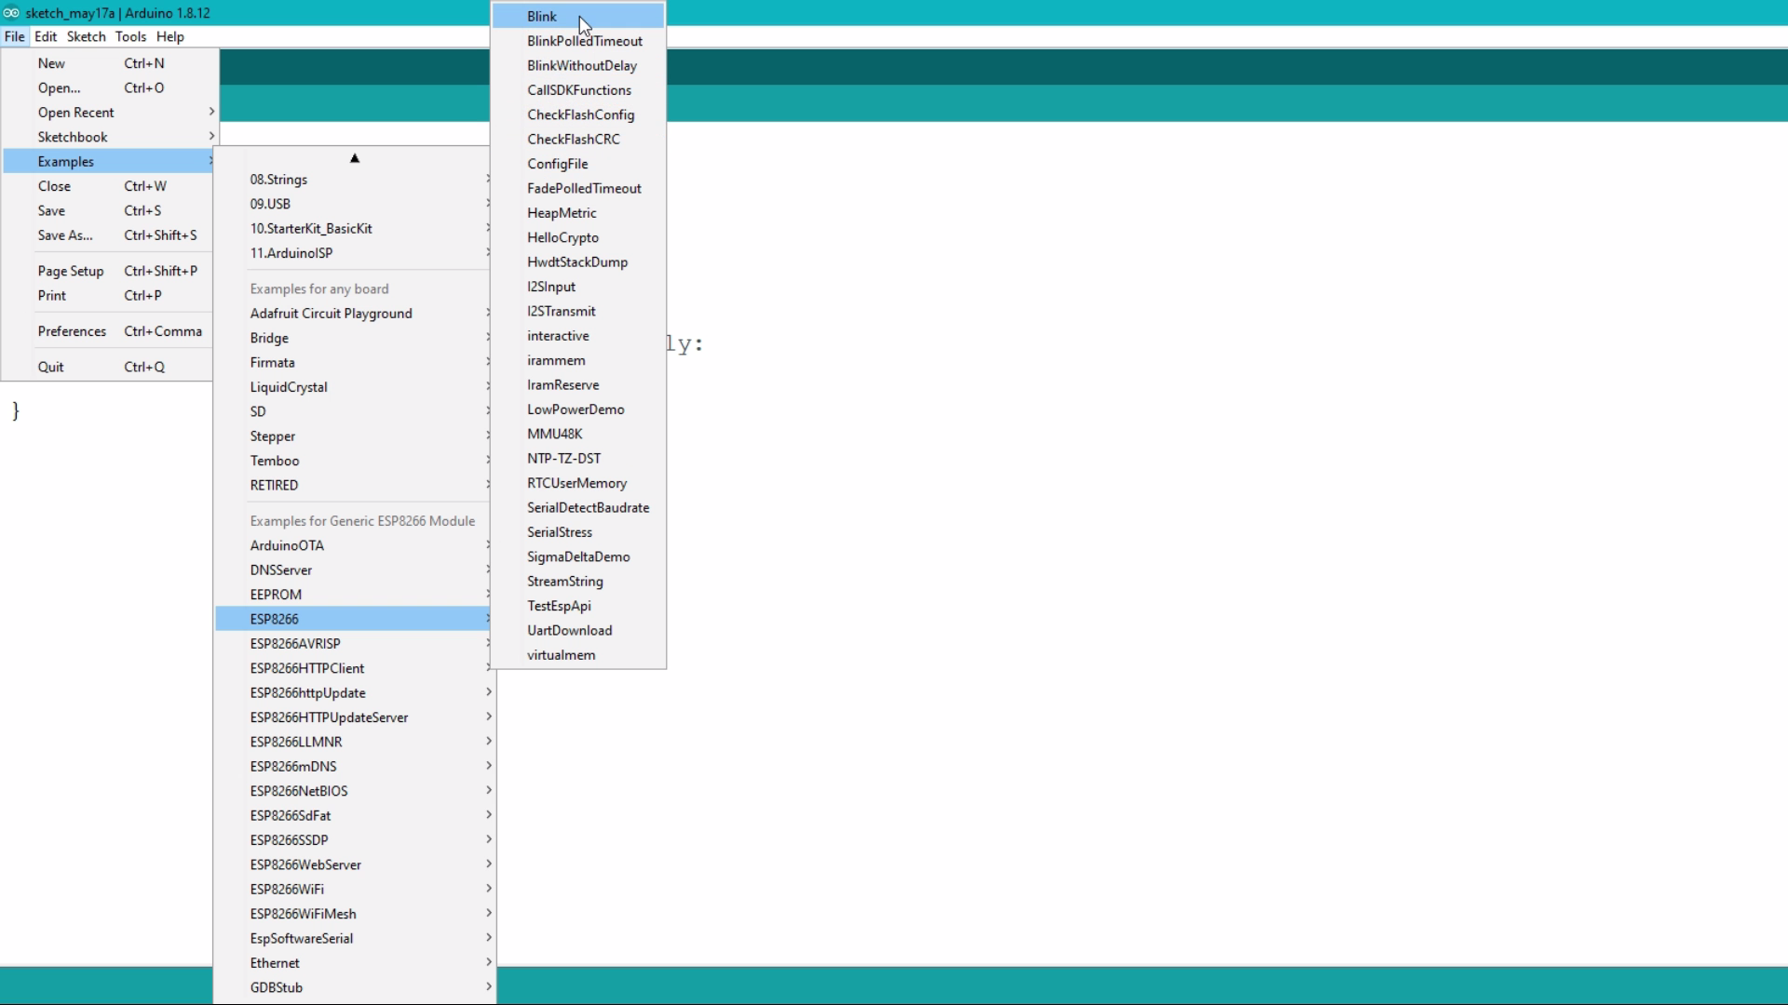Screen dimensions: 1788x1005
Task: Choose the virtualmem example
Action: point(578,655)
